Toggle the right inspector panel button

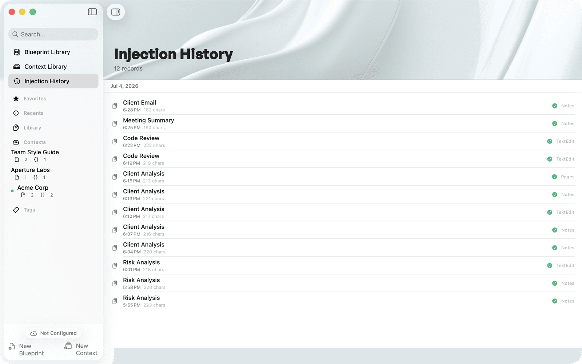[116, 12]
